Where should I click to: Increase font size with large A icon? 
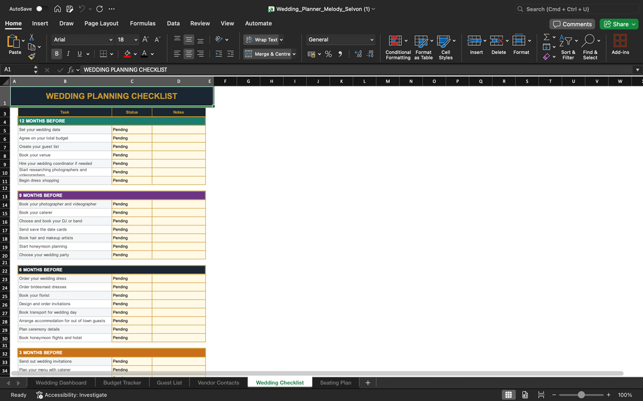pos(146,39)
